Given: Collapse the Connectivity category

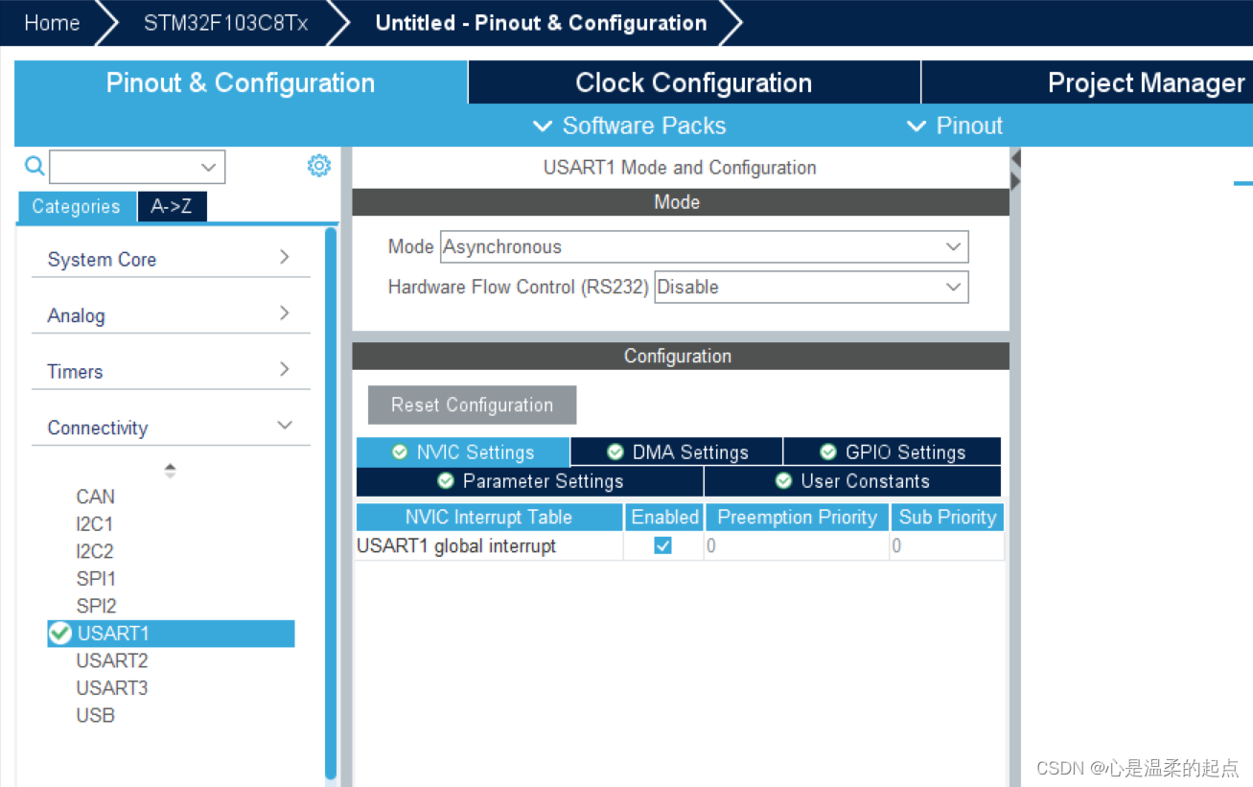Looking at the screenshot, I should point(171,428).
